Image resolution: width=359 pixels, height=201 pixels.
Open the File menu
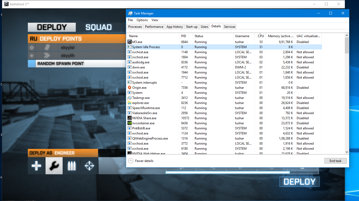(130, 20)
